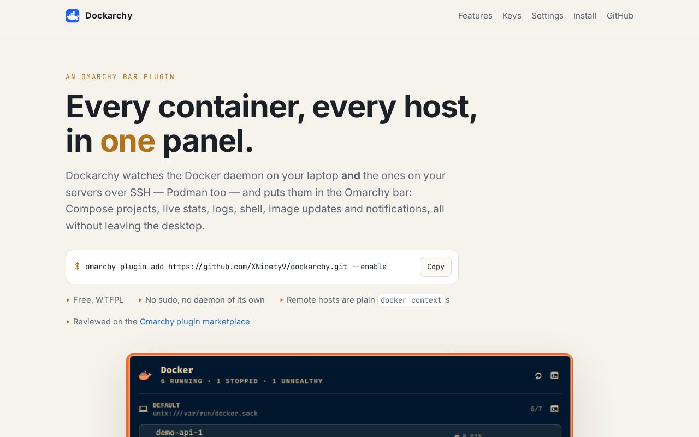Click the 'docker context' code label
699x437 pixels.
point(411,300)
